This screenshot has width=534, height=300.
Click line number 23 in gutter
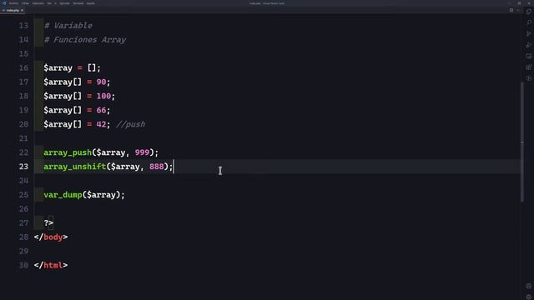point(23,167)
